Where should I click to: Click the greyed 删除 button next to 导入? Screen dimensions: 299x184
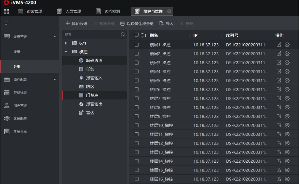click(x=187, y=24)
